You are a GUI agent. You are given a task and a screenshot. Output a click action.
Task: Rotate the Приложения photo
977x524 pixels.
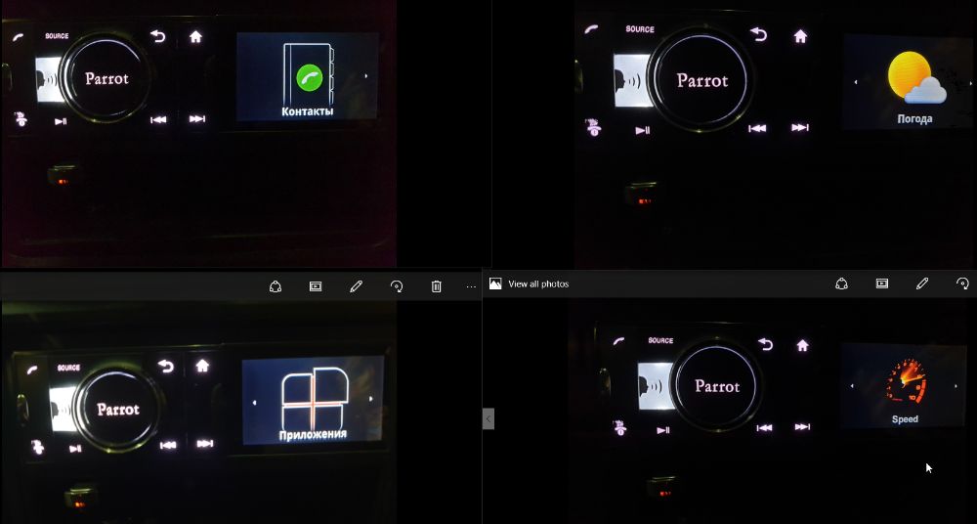click(x=397, y=286)
